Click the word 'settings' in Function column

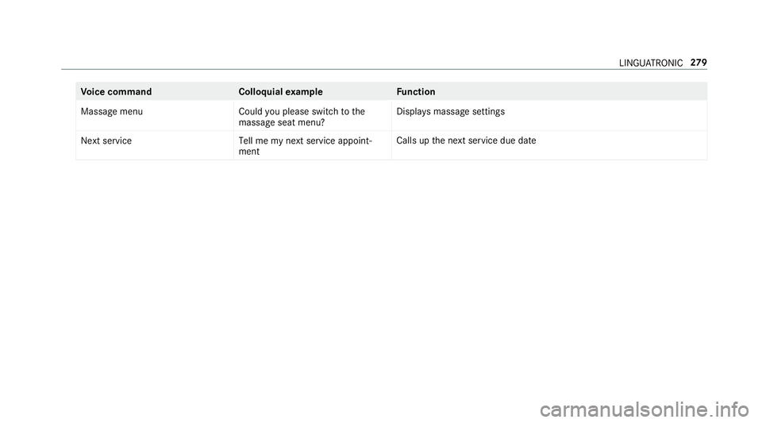point(488,112)
